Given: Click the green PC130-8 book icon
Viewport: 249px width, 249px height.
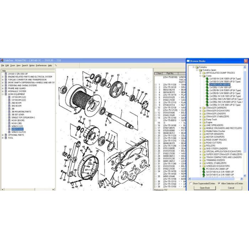Looking at the screenshot, I should pos(204,169).
